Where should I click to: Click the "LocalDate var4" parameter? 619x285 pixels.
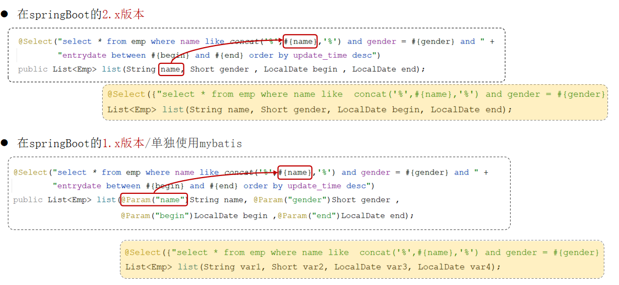pos(455,267)
